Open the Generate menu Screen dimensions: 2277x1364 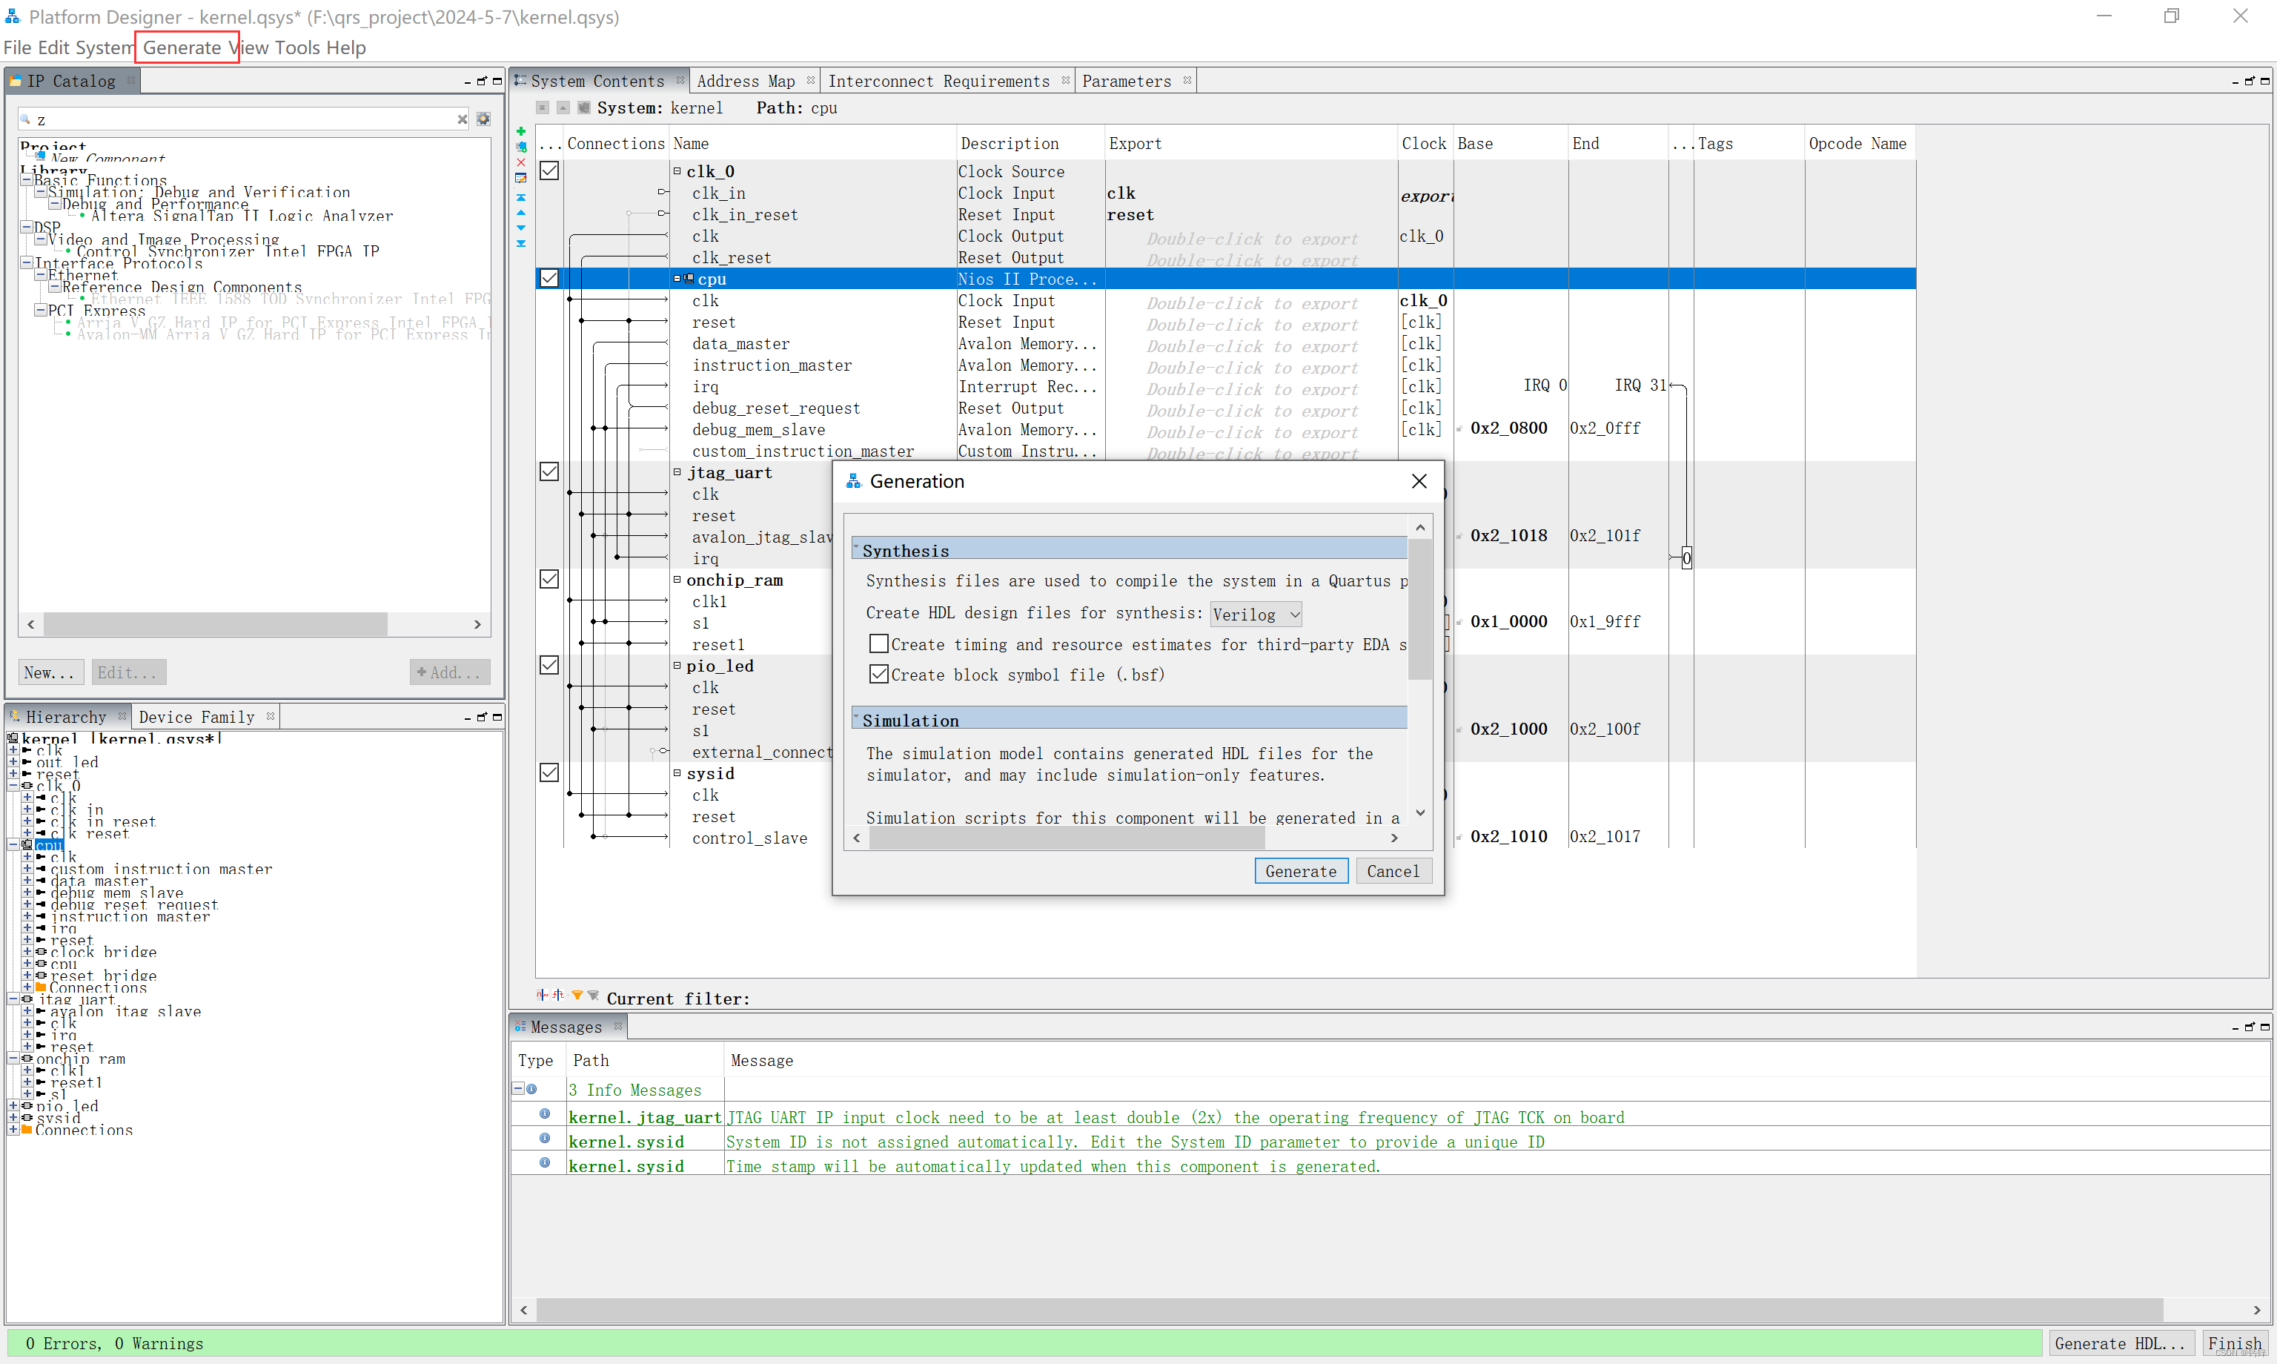point(182,47)
